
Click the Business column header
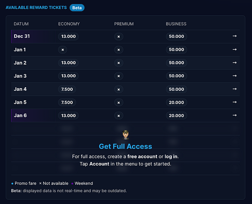[176, 24]
